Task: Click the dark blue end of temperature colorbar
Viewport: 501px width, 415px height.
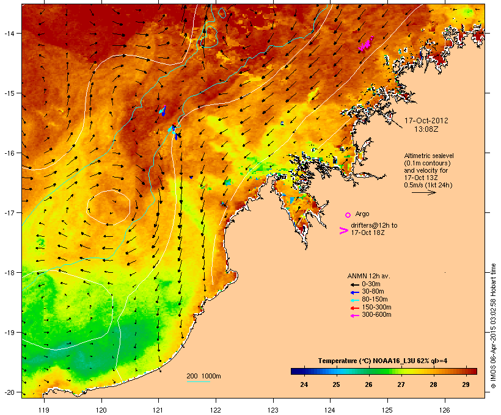Action: [x=296, y=371]
